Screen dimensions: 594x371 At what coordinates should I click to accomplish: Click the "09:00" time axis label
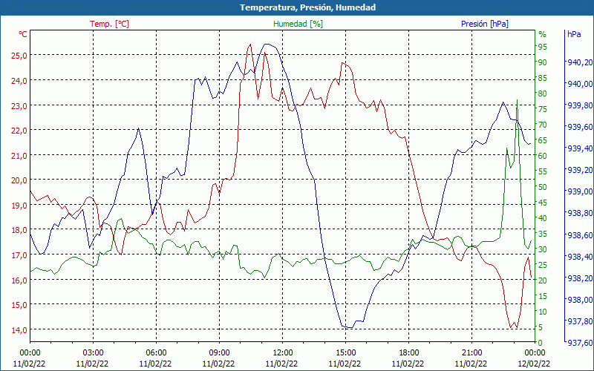coord(219,353)
